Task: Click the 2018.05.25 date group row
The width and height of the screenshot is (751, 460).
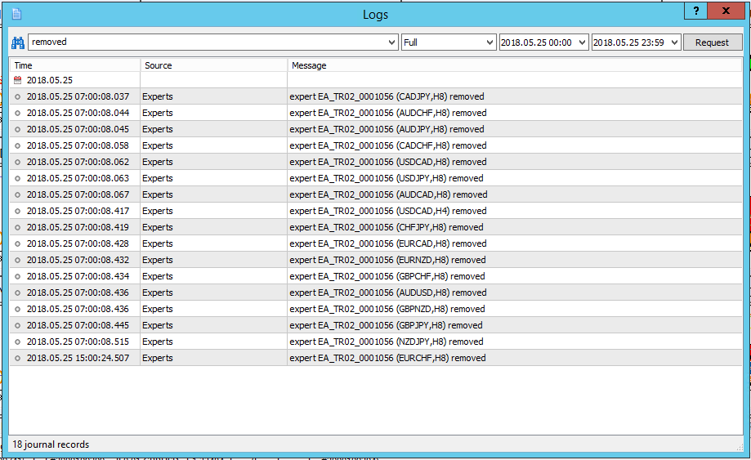Action: (x=376, y=80)
